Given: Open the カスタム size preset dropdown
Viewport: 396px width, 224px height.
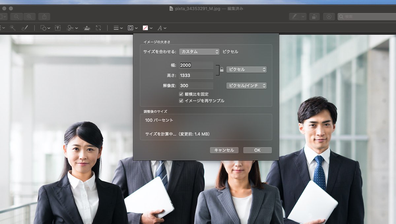Looking at the screenshot, I should click(199, 52).
